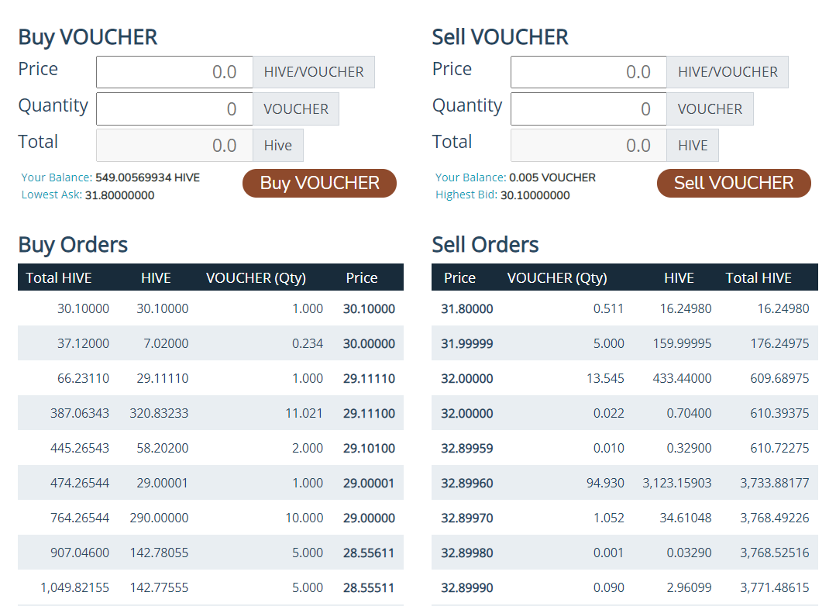Focus the Sell VOUCHER Quantity input field
The height and width of the screenshot is (606, 836).
click(589, 108)
